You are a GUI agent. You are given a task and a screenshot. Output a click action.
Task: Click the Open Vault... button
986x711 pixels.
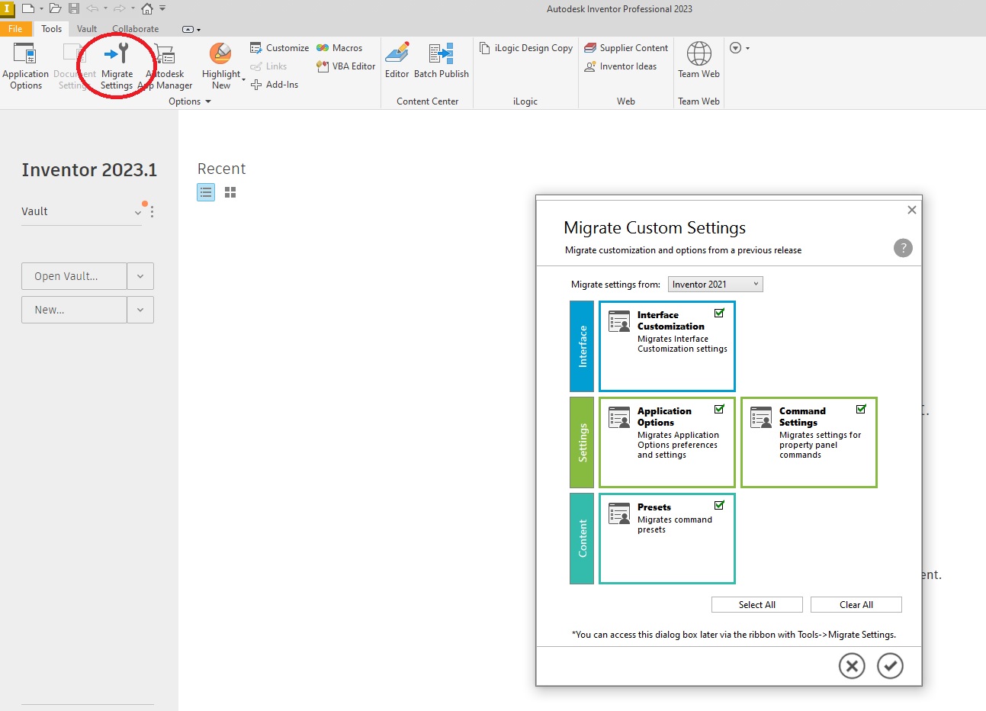74,276
